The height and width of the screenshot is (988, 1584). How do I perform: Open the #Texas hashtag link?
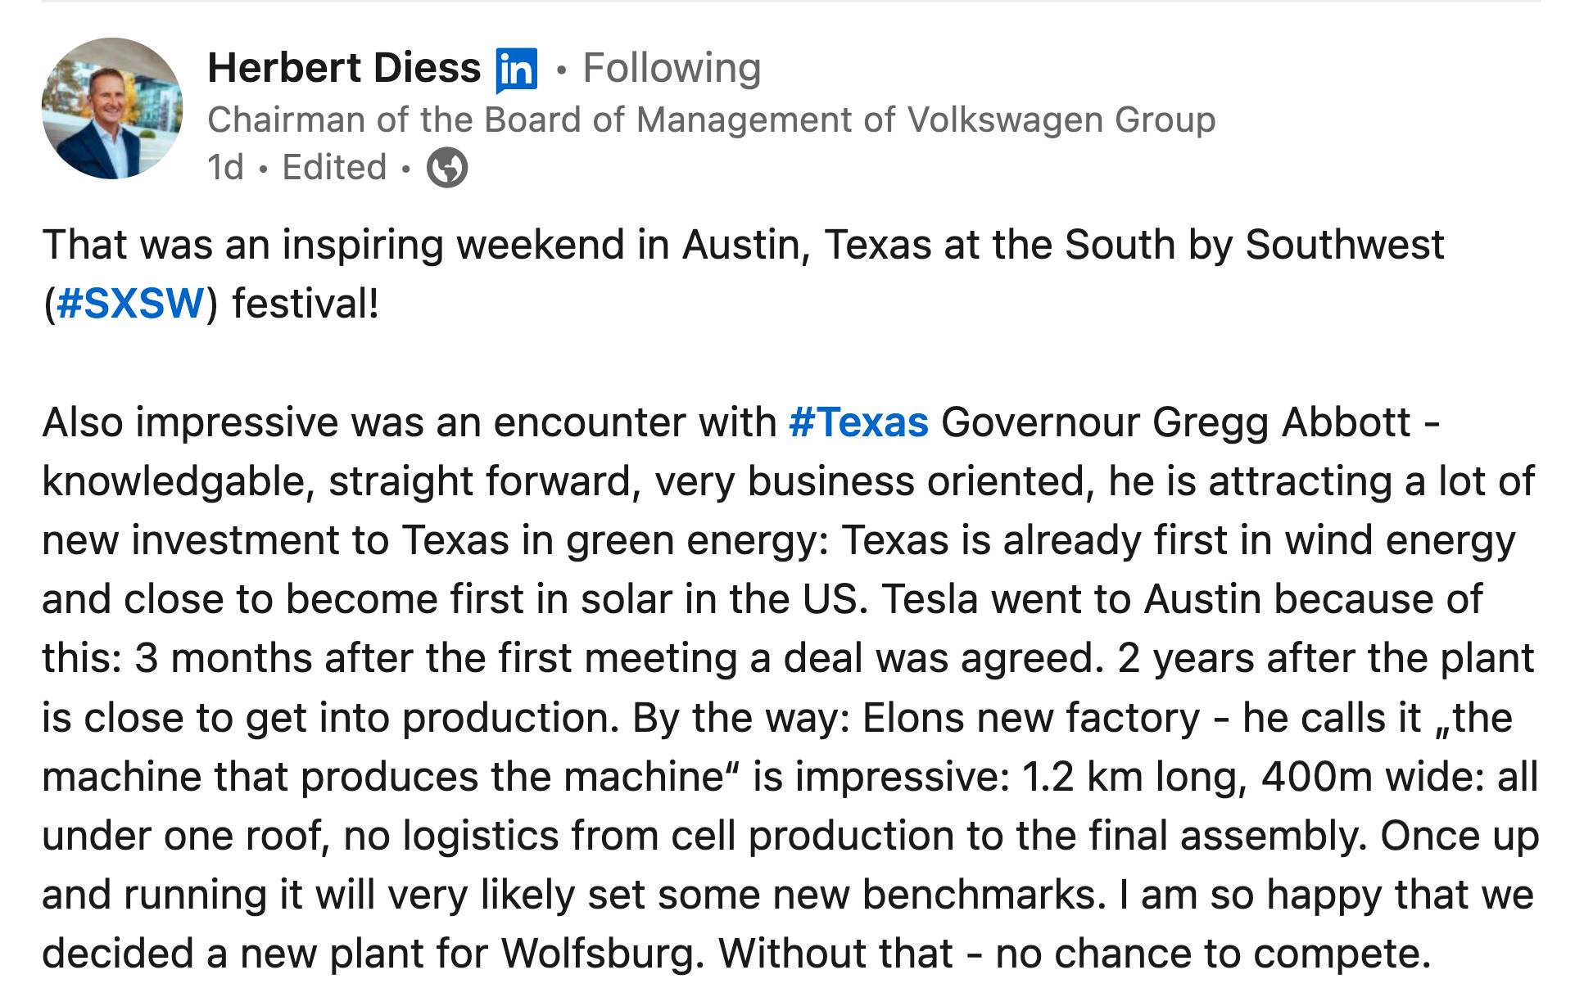[858, 422]
